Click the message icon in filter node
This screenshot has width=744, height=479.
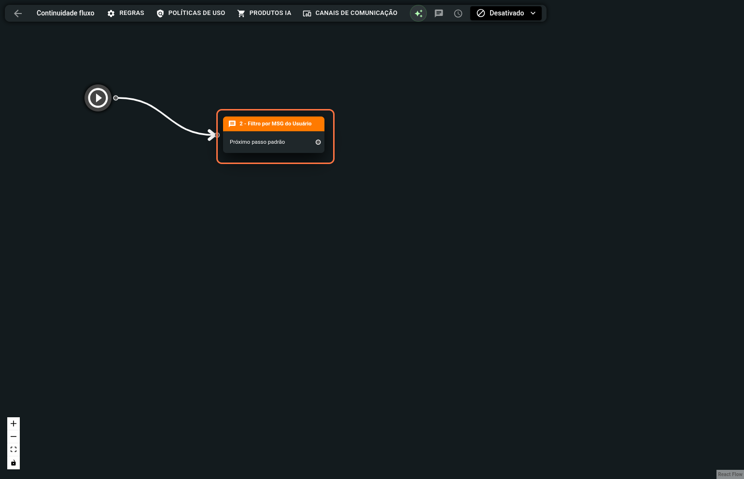232,124
